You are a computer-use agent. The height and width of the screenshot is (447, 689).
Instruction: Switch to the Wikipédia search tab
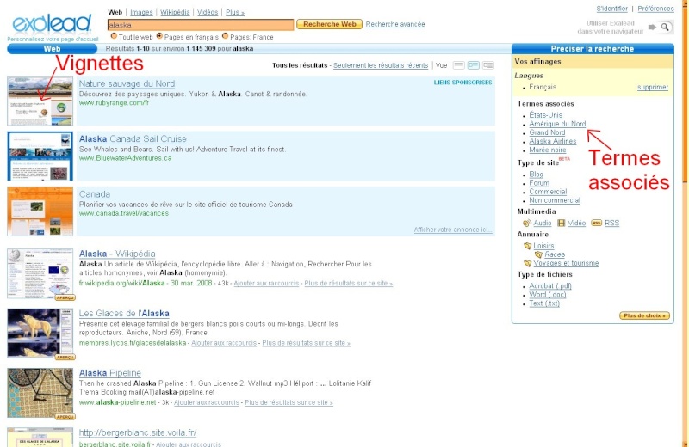[175, 12]
